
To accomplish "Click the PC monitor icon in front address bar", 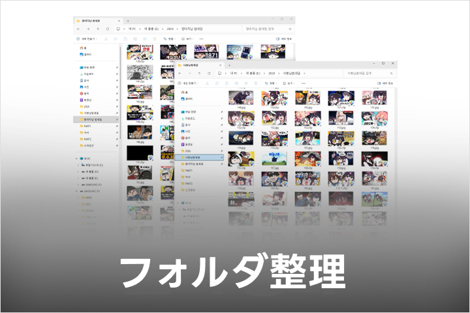I will point(220,74).
